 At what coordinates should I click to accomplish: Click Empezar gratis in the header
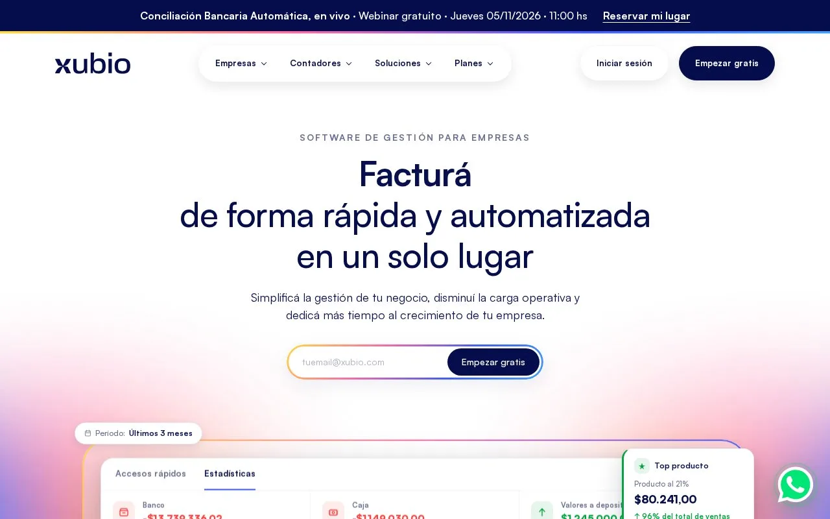[x=727, y=64]
